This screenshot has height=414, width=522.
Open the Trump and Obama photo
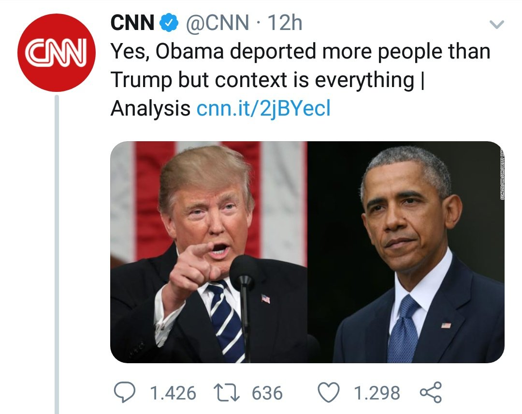click(307, 252)
